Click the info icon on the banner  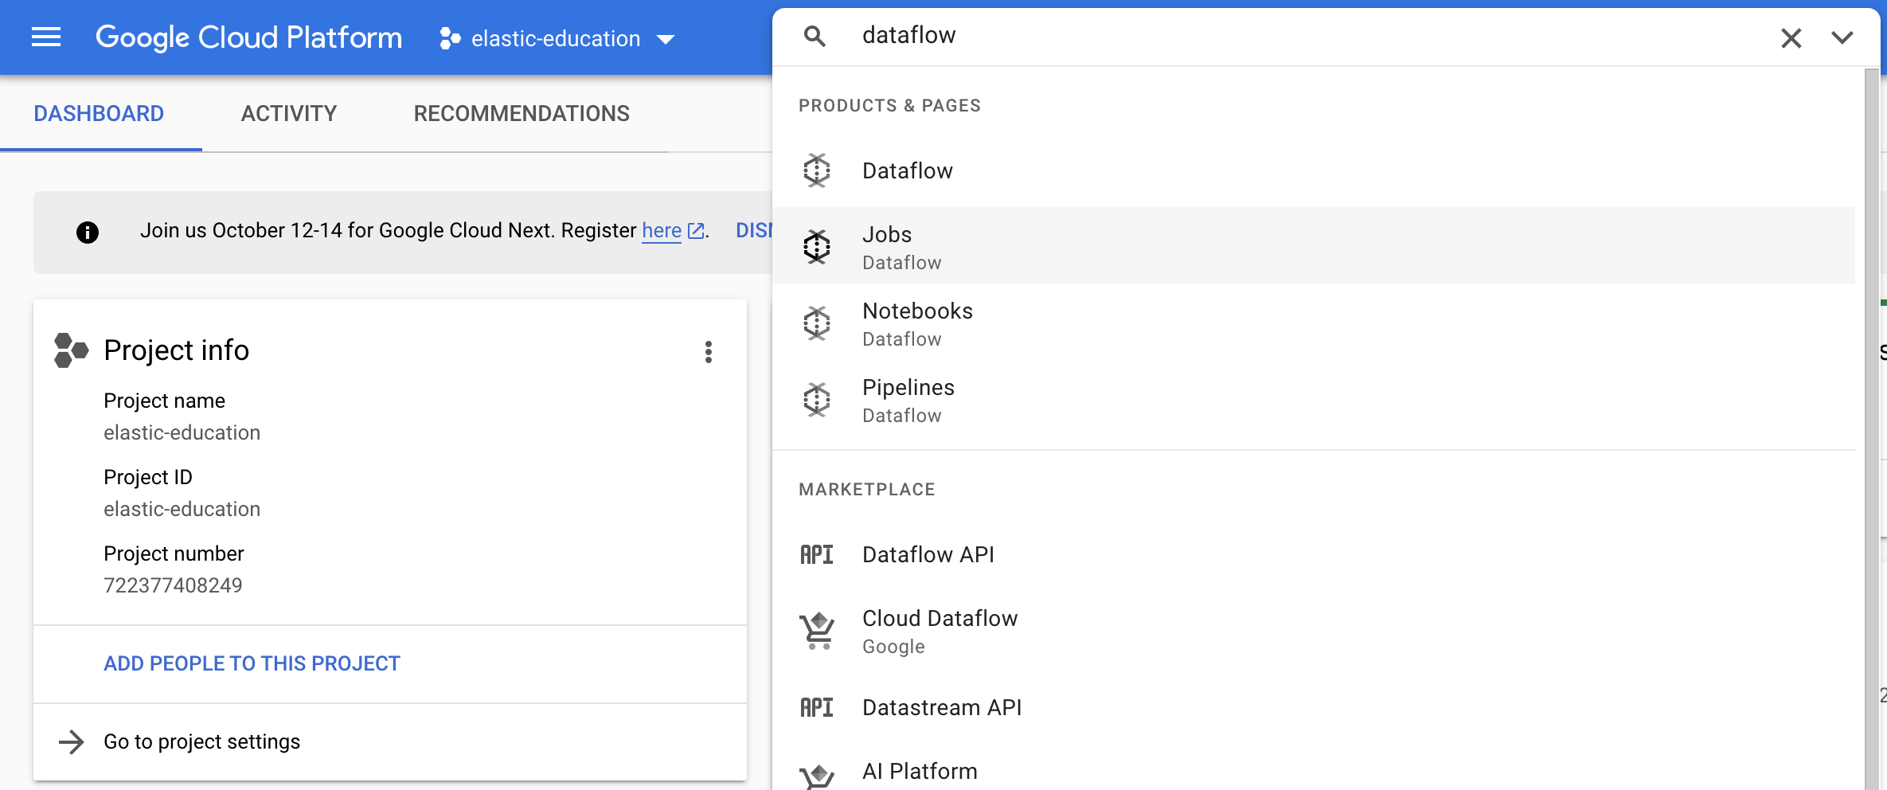click(88, 233)
